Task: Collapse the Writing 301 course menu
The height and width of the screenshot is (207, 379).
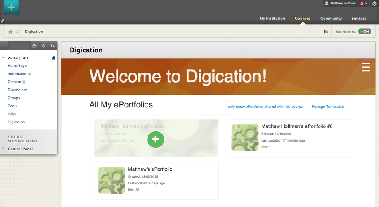Action: (x=4, y=57)
